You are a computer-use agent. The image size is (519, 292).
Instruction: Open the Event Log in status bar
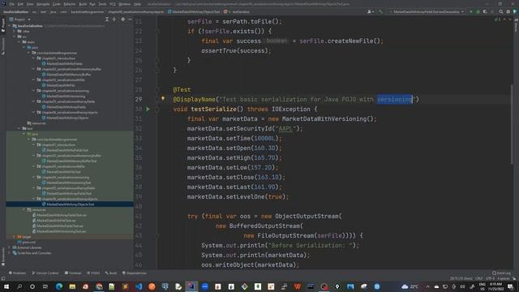[501, 273]
